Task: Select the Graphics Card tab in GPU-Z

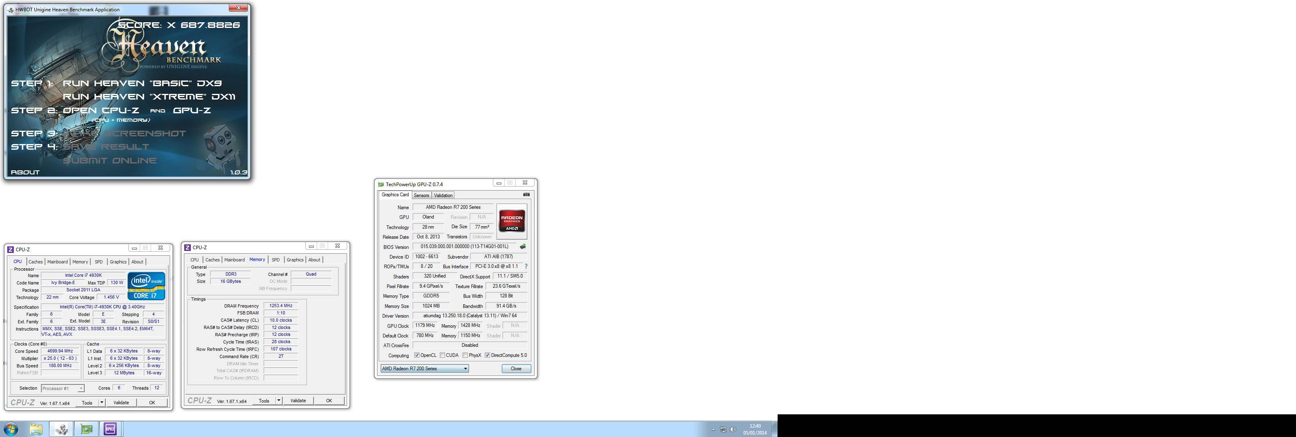Action: [395, 195]
